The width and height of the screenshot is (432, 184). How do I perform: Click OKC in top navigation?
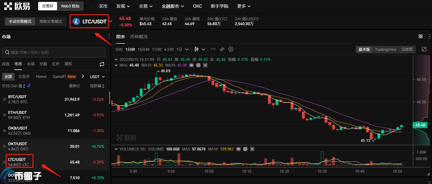198,6
